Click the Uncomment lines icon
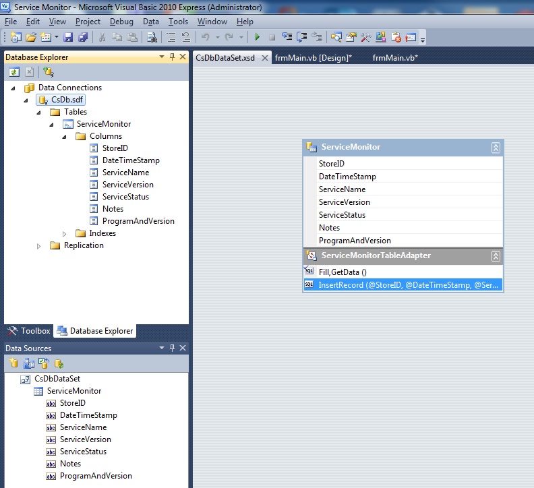 [x=186, y=37]
